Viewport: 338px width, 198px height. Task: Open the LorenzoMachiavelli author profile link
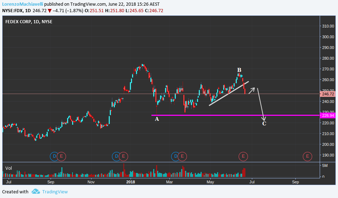pyautogui.click(x=23, y=4)
